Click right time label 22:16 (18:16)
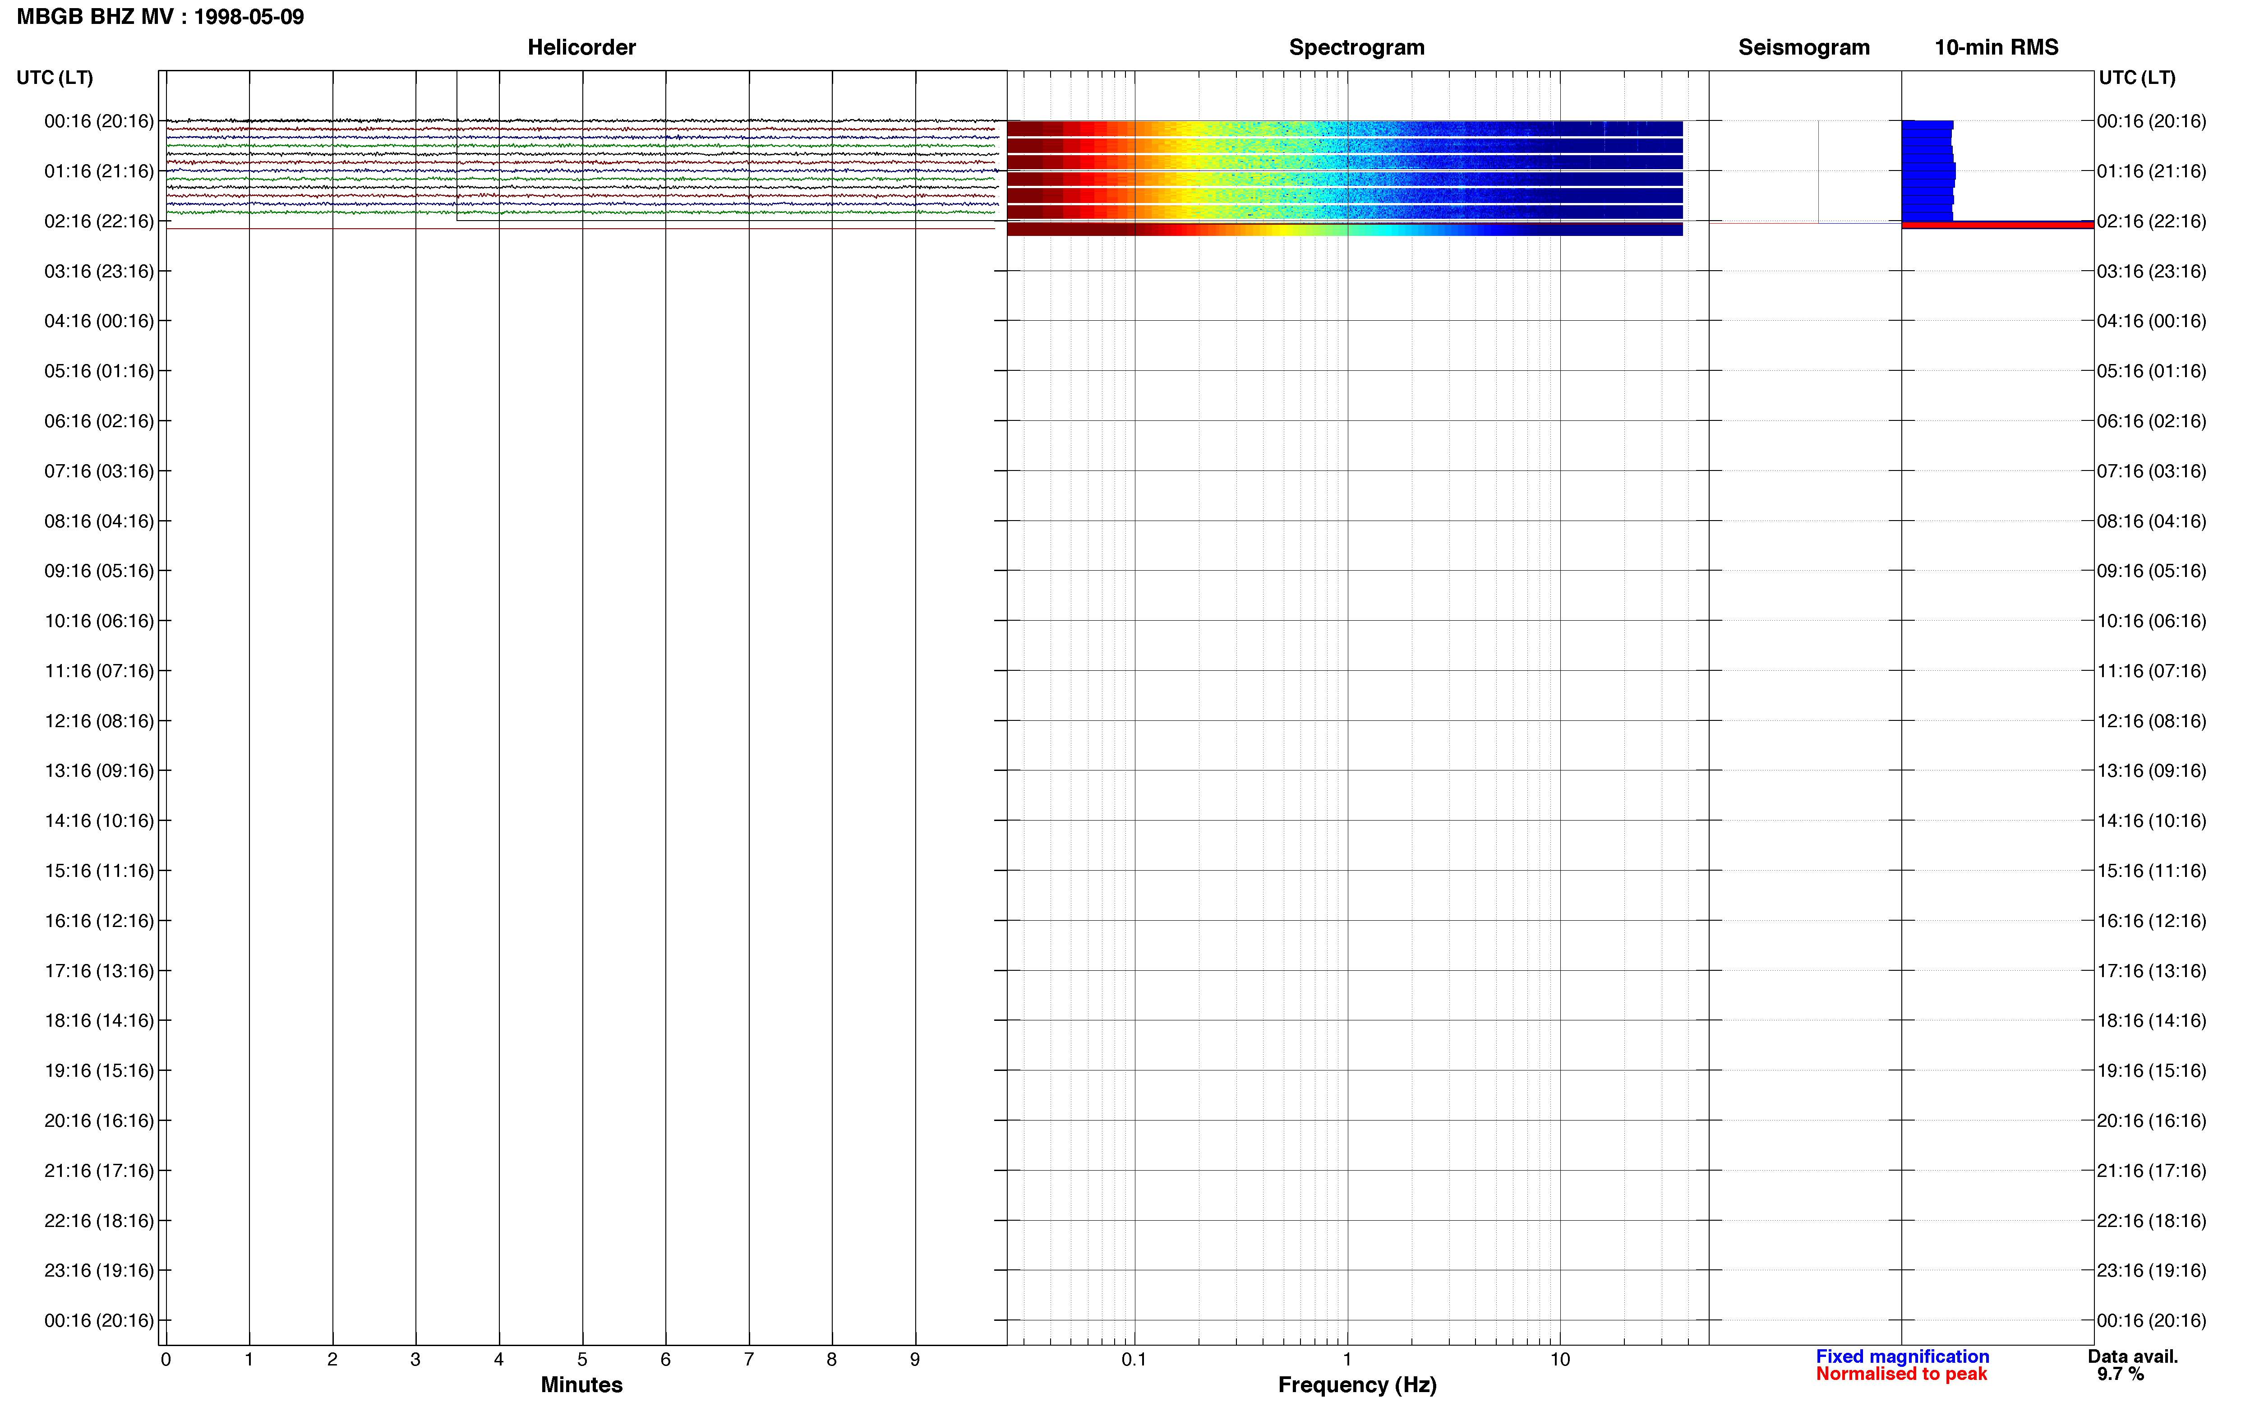Image resolution: width=2264 pixels, height=1416 pixels. [x=2152, y=1220]
